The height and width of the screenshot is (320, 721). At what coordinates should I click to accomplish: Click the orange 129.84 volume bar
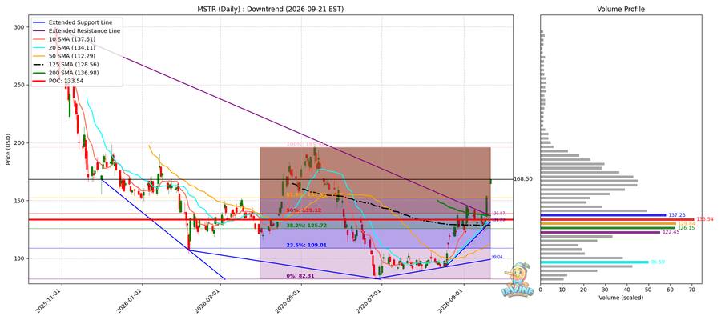tap(608, 223)
